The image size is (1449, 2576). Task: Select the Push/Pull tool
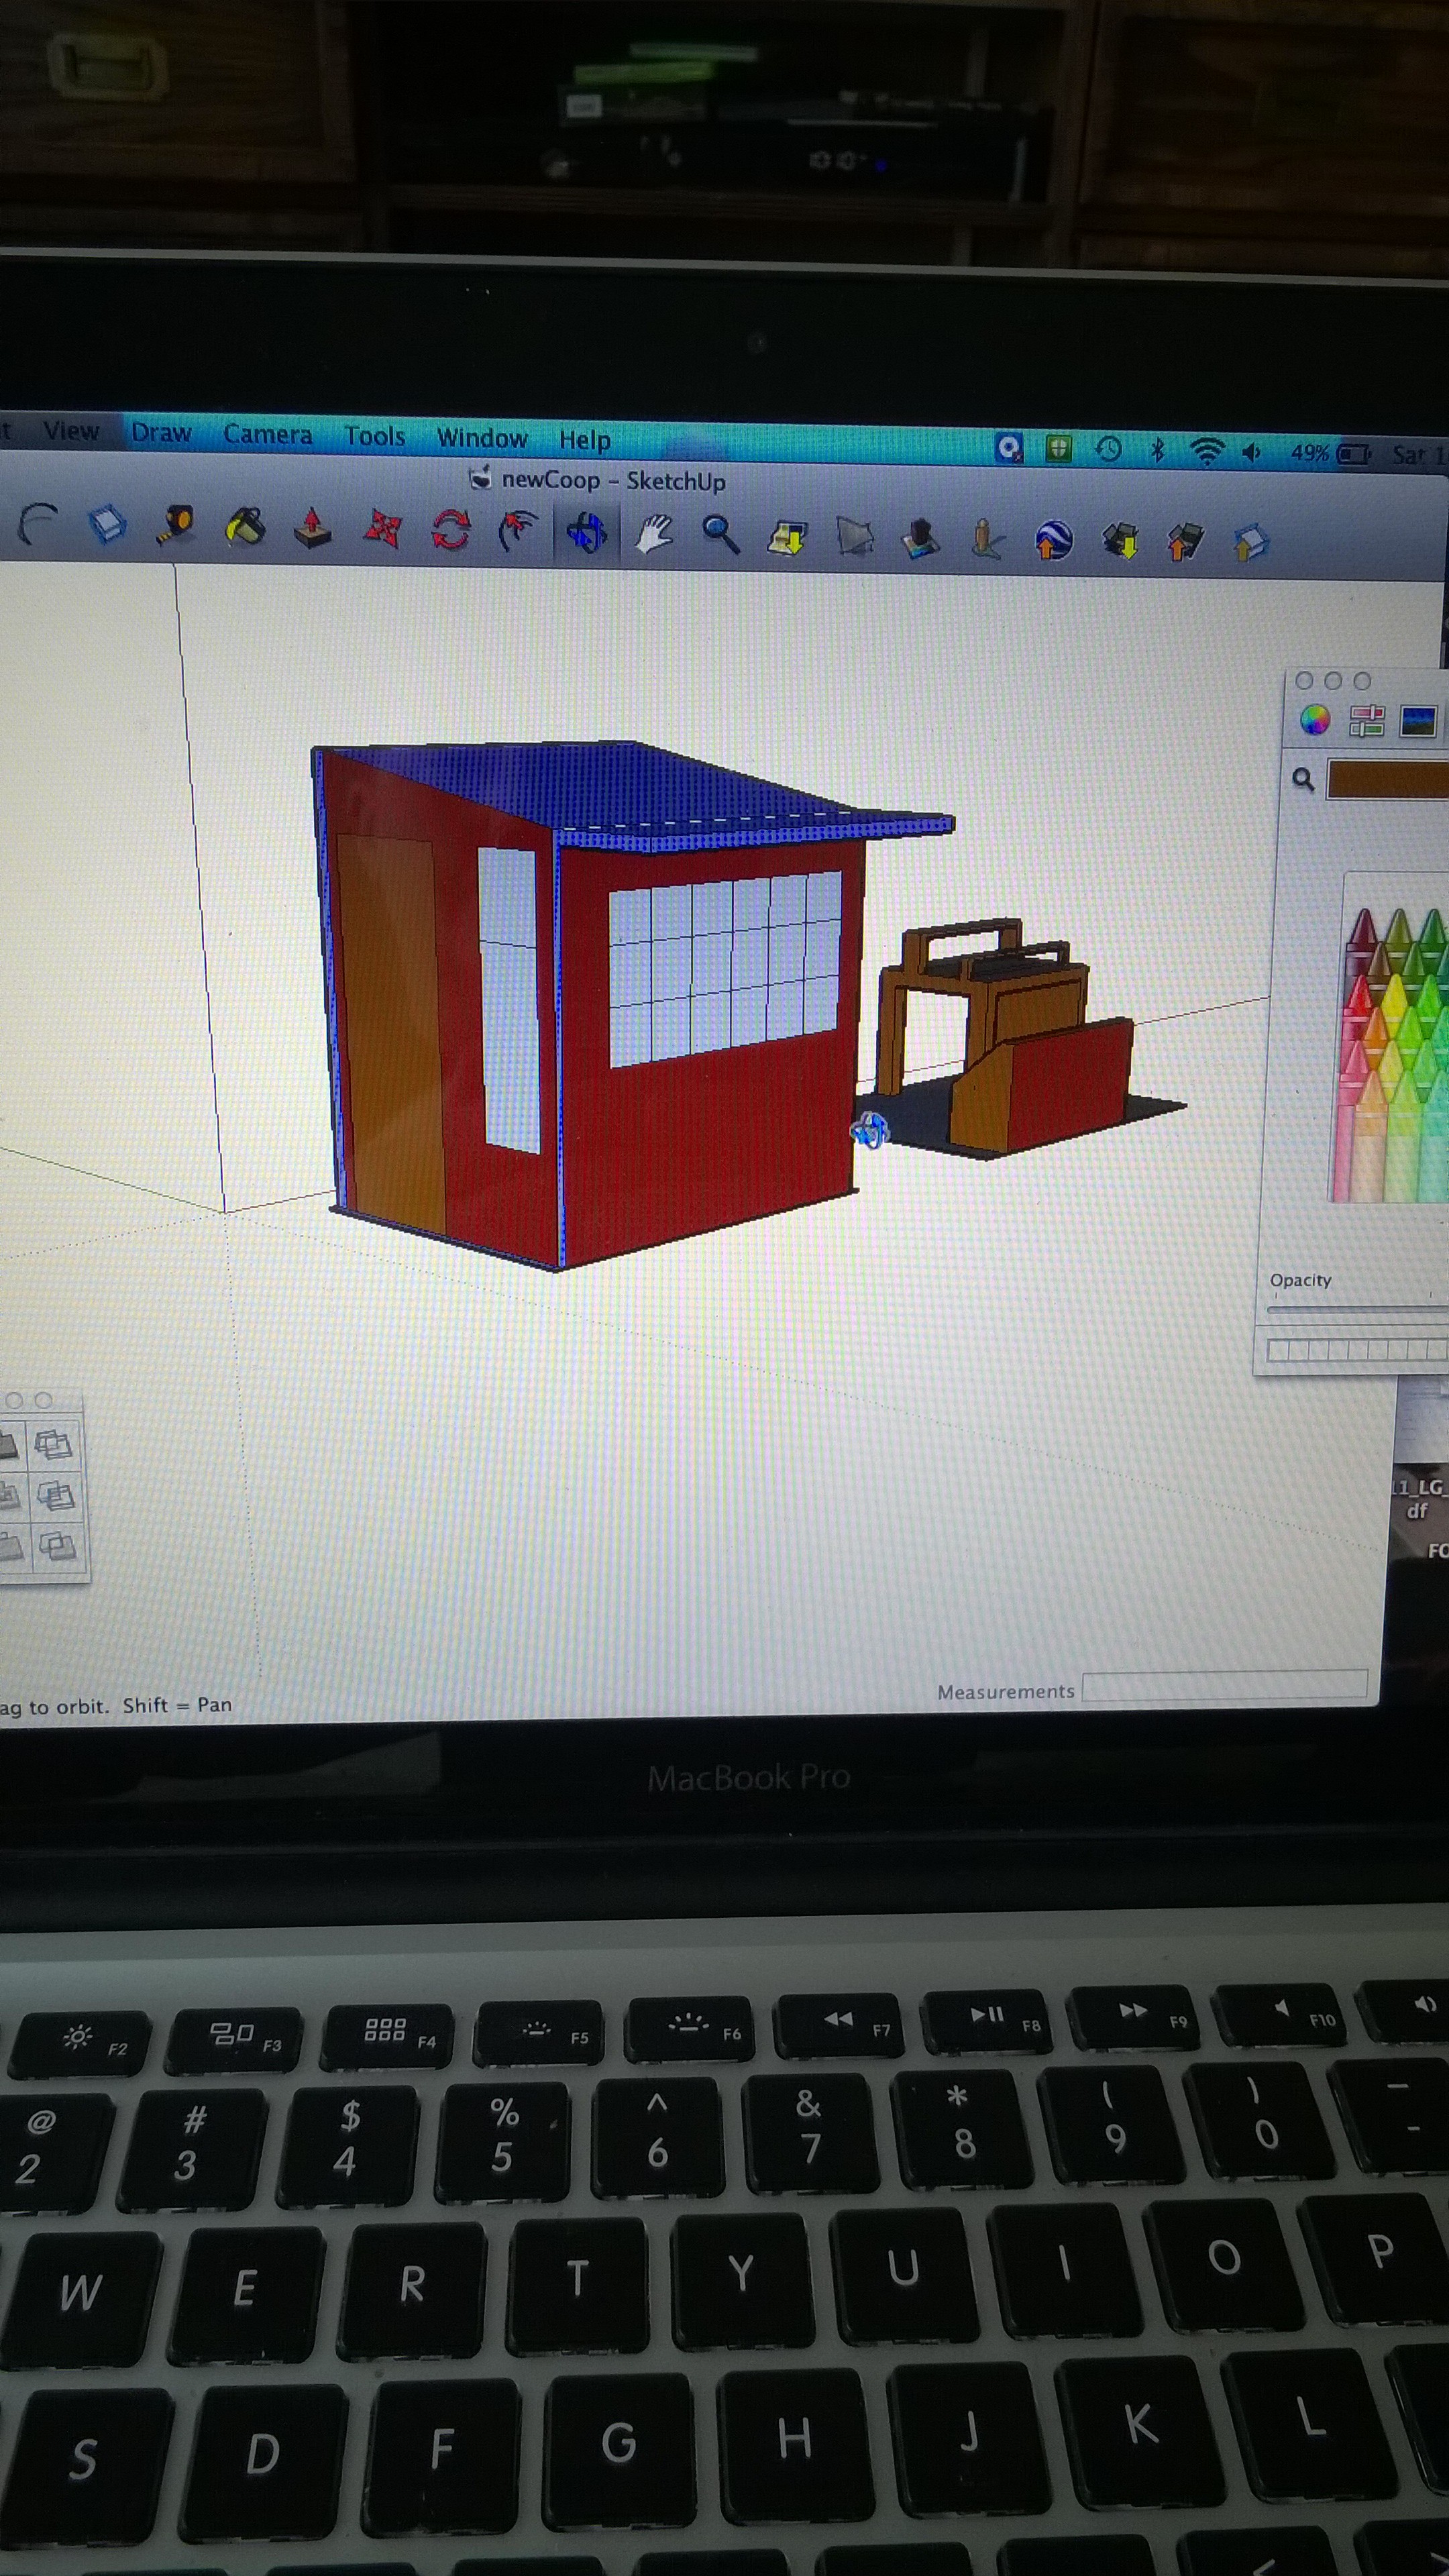313,528
